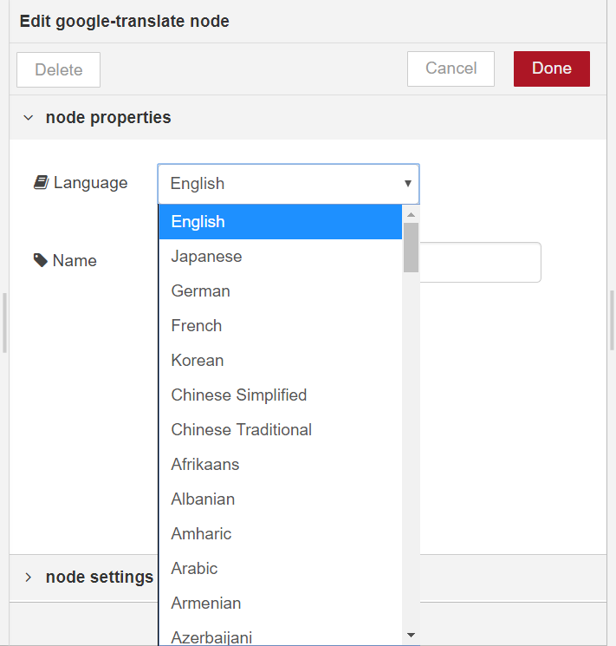Click into the Name input field

[x=480, y=263]
